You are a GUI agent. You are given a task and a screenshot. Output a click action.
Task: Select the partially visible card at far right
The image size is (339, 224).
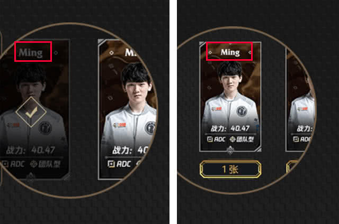(299, 99)
